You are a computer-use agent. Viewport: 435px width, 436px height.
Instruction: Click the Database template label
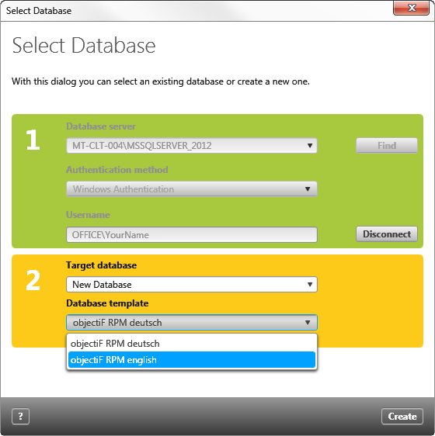[107, 303]
